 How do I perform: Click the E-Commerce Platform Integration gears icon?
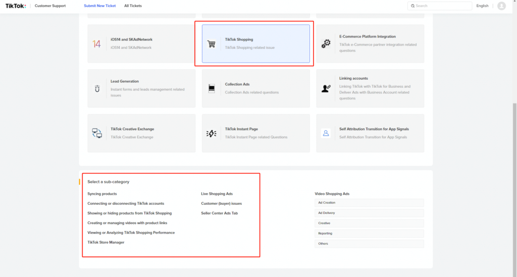[x=326, y=43]
